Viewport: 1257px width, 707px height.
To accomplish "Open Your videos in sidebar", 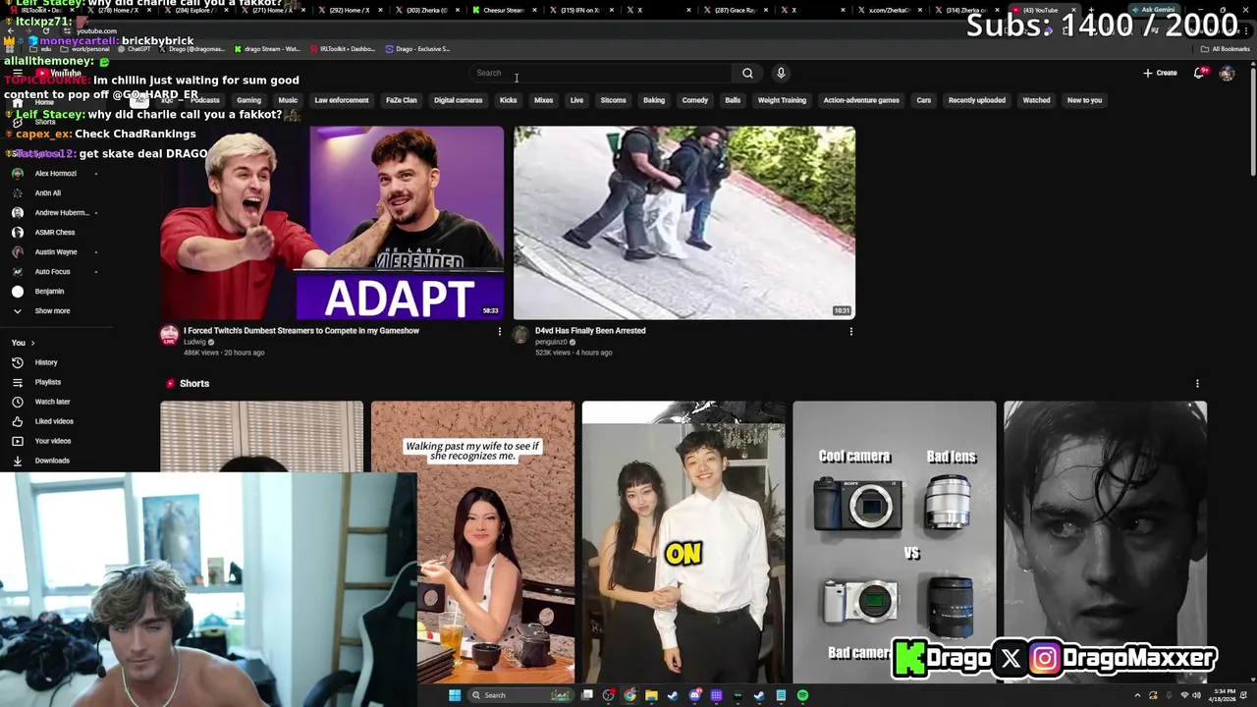I will click(56, 441).
